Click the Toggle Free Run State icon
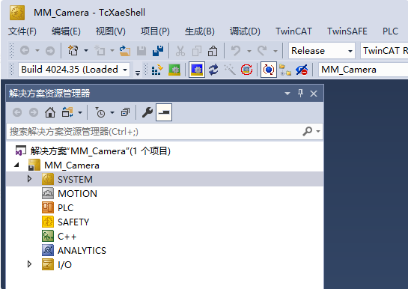 click(x=246, y=70)
